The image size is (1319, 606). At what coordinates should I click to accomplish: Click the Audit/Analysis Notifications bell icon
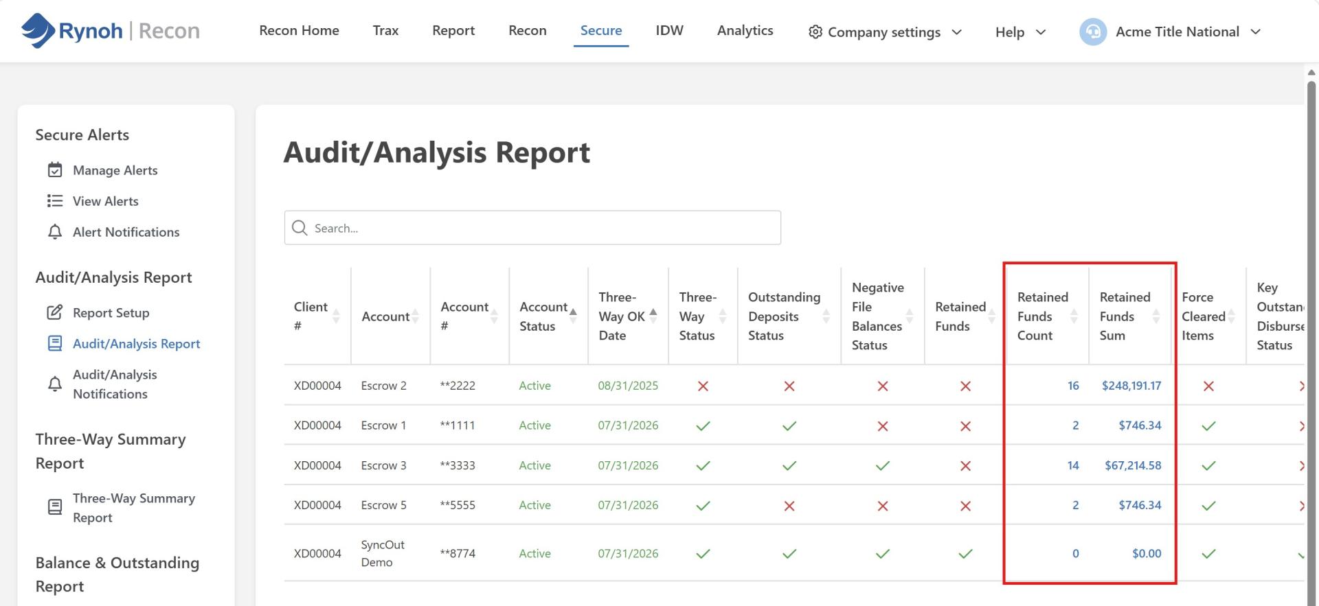[55, 384]
